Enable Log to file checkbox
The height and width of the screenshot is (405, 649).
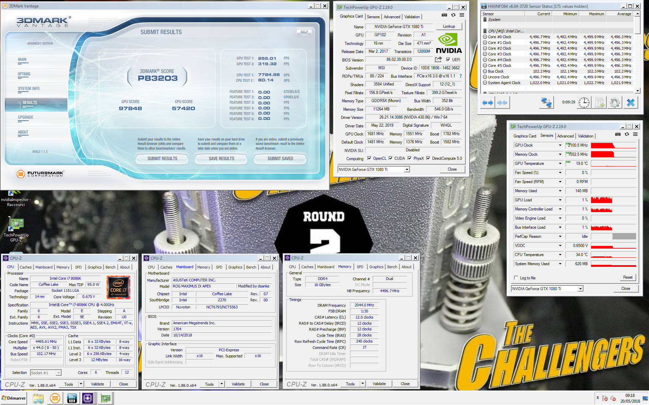click(516, 278)
